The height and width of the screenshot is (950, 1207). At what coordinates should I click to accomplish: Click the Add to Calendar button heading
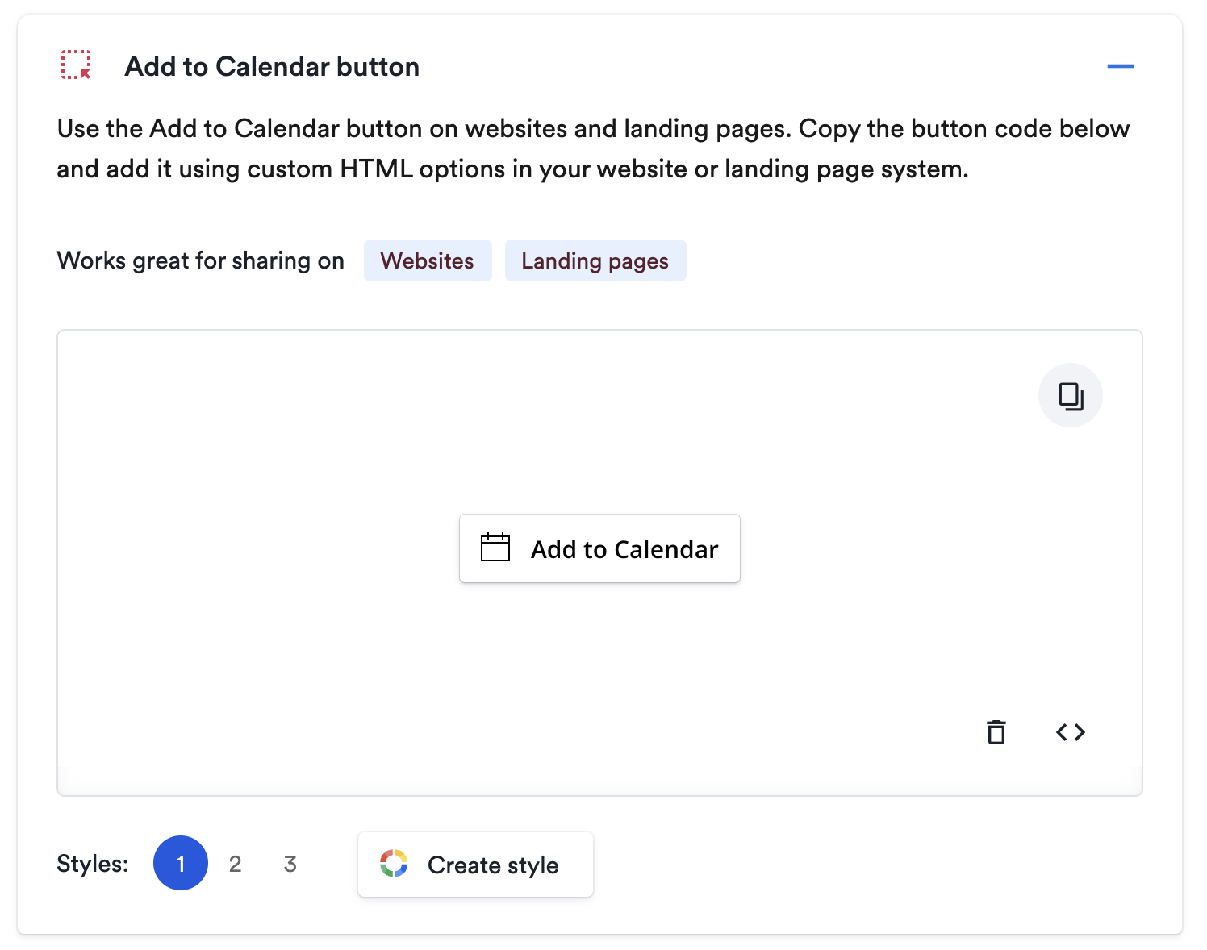(x=272, y=66)
